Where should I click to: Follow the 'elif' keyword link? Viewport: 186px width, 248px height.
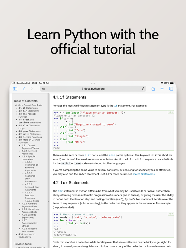click(x=88, y=155)
